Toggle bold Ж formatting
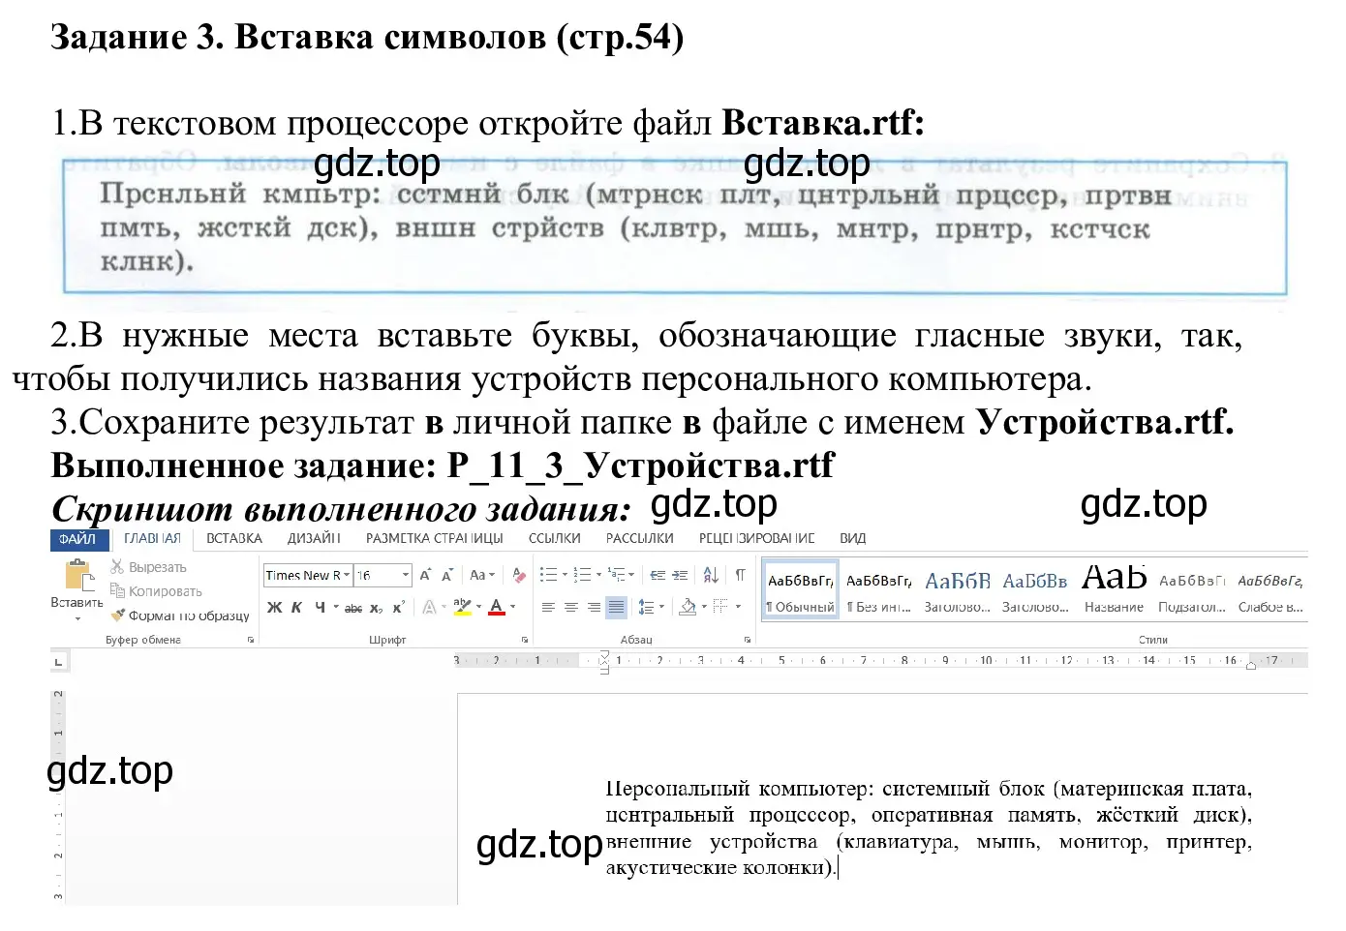Screen dimensions: 1346x931 (274, 608)
